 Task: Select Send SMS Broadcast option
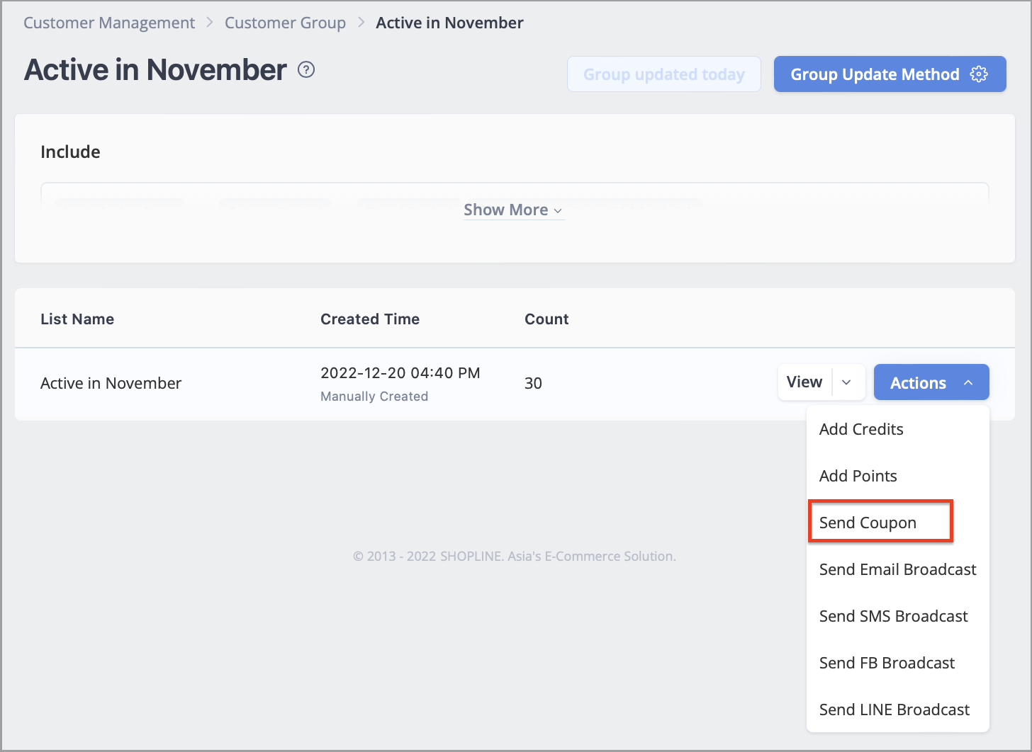coord(897,616)
